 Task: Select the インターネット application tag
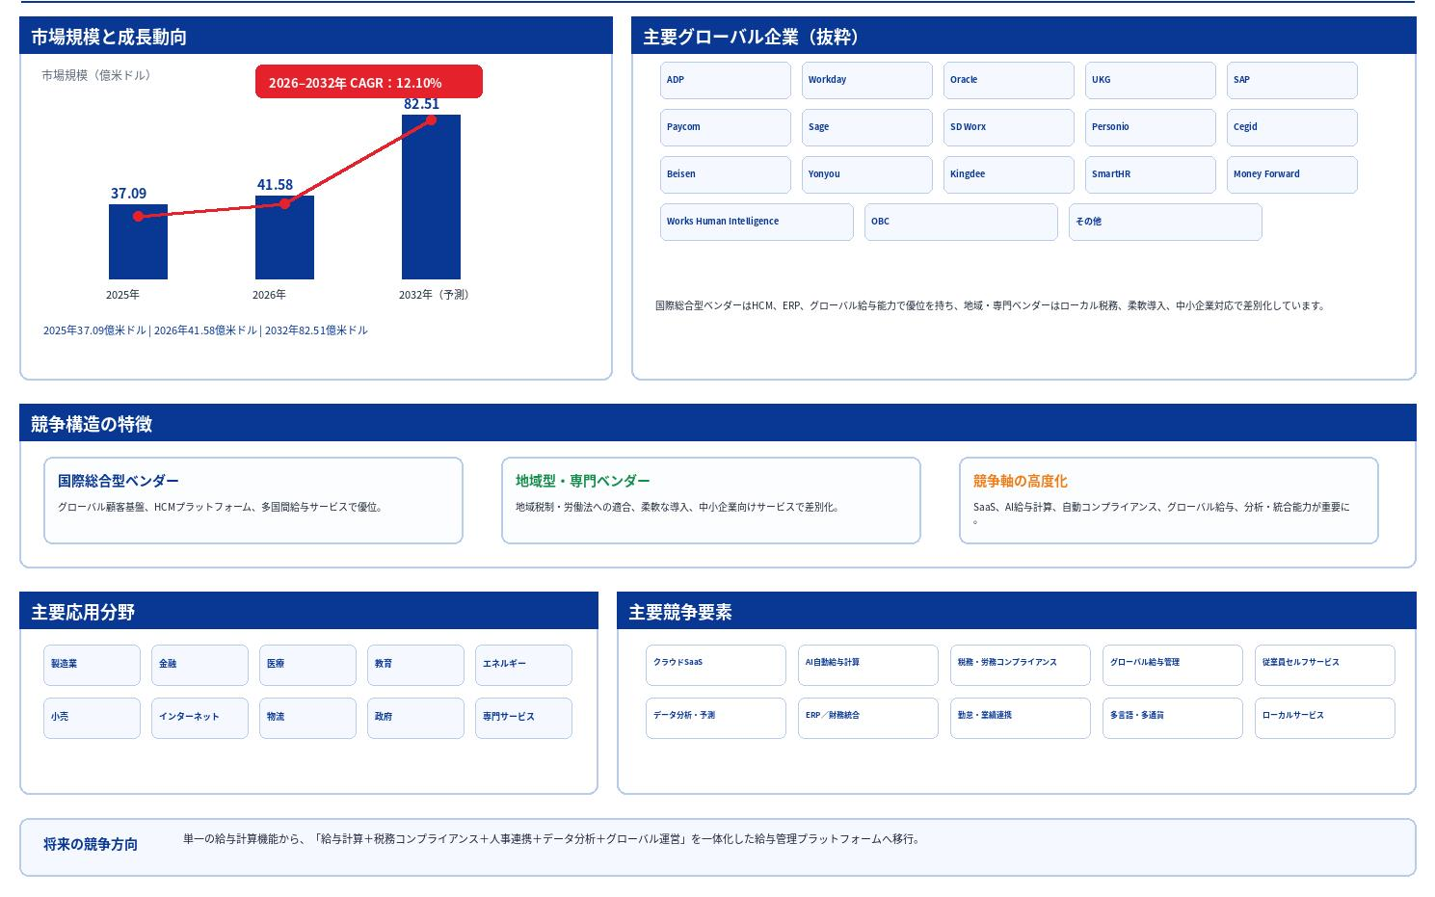(199, 718)
